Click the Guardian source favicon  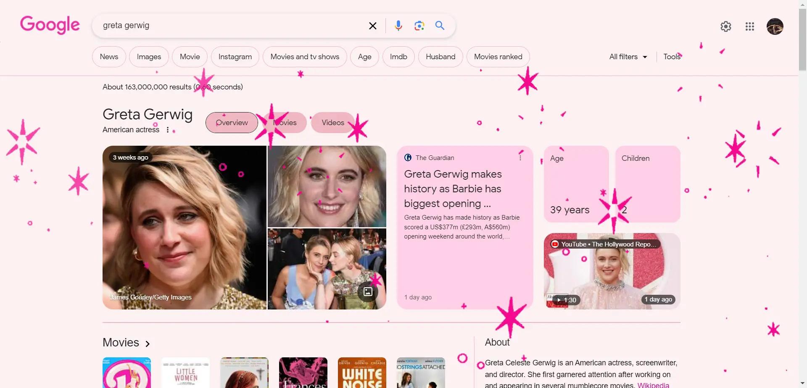[x=408, y=157]
